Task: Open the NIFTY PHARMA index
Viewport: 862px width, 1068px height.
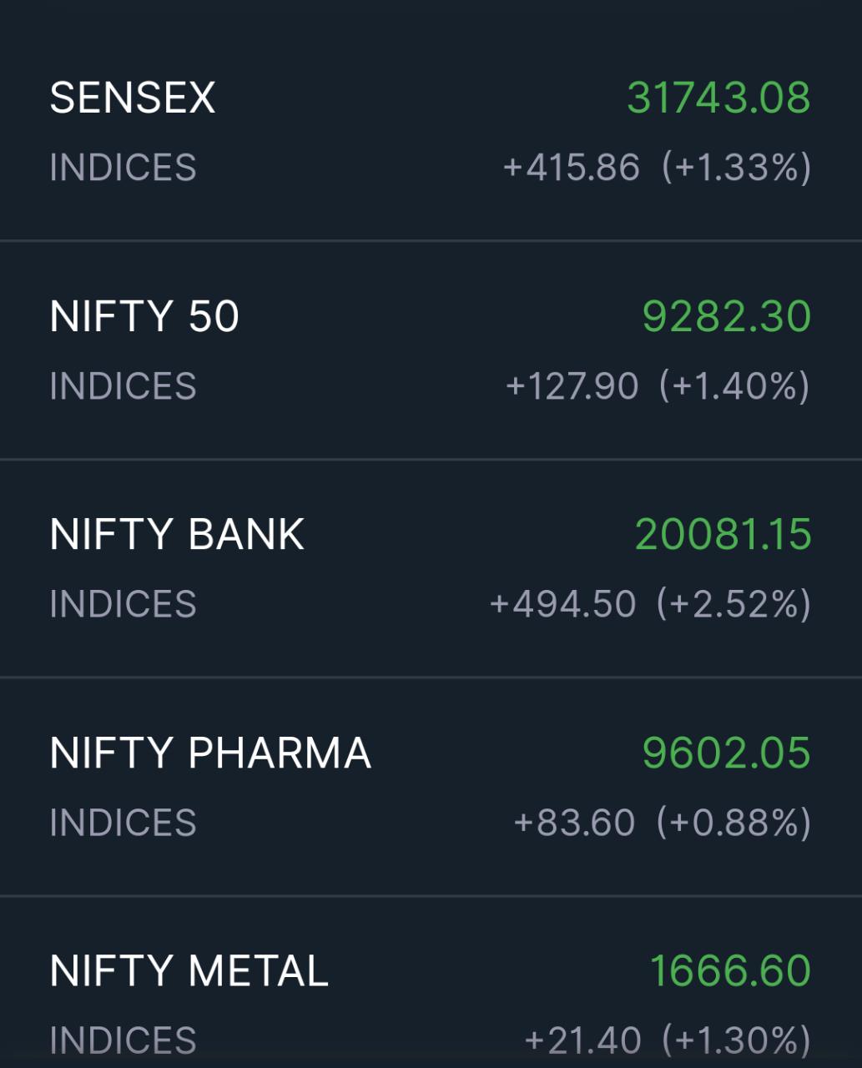Action: pyautogui.click(x=210, y=753)
